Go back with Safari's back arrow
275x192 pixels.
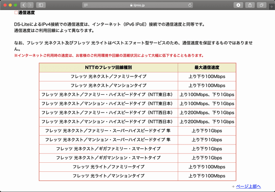[x=23, y=5]
